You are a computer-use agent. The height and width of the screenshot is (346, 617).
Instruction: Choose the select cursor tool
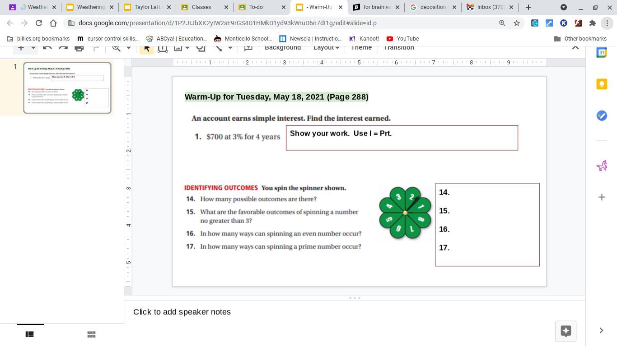tap(146, 48)
